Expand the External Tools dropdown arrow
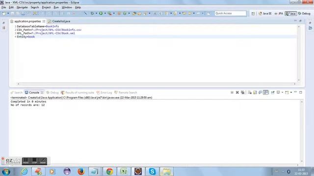This screenshot has height=176, width=314. pos(114,13)
